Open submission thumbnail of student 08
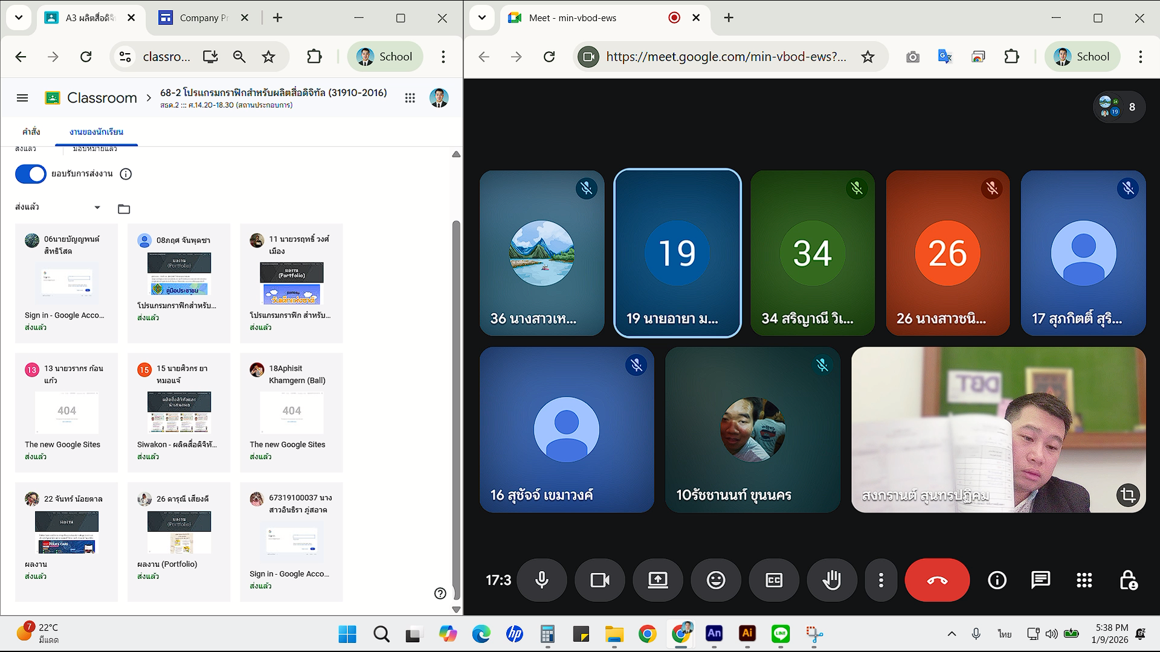The width and height of the screenshot is (1160, 652). point(179,274)
